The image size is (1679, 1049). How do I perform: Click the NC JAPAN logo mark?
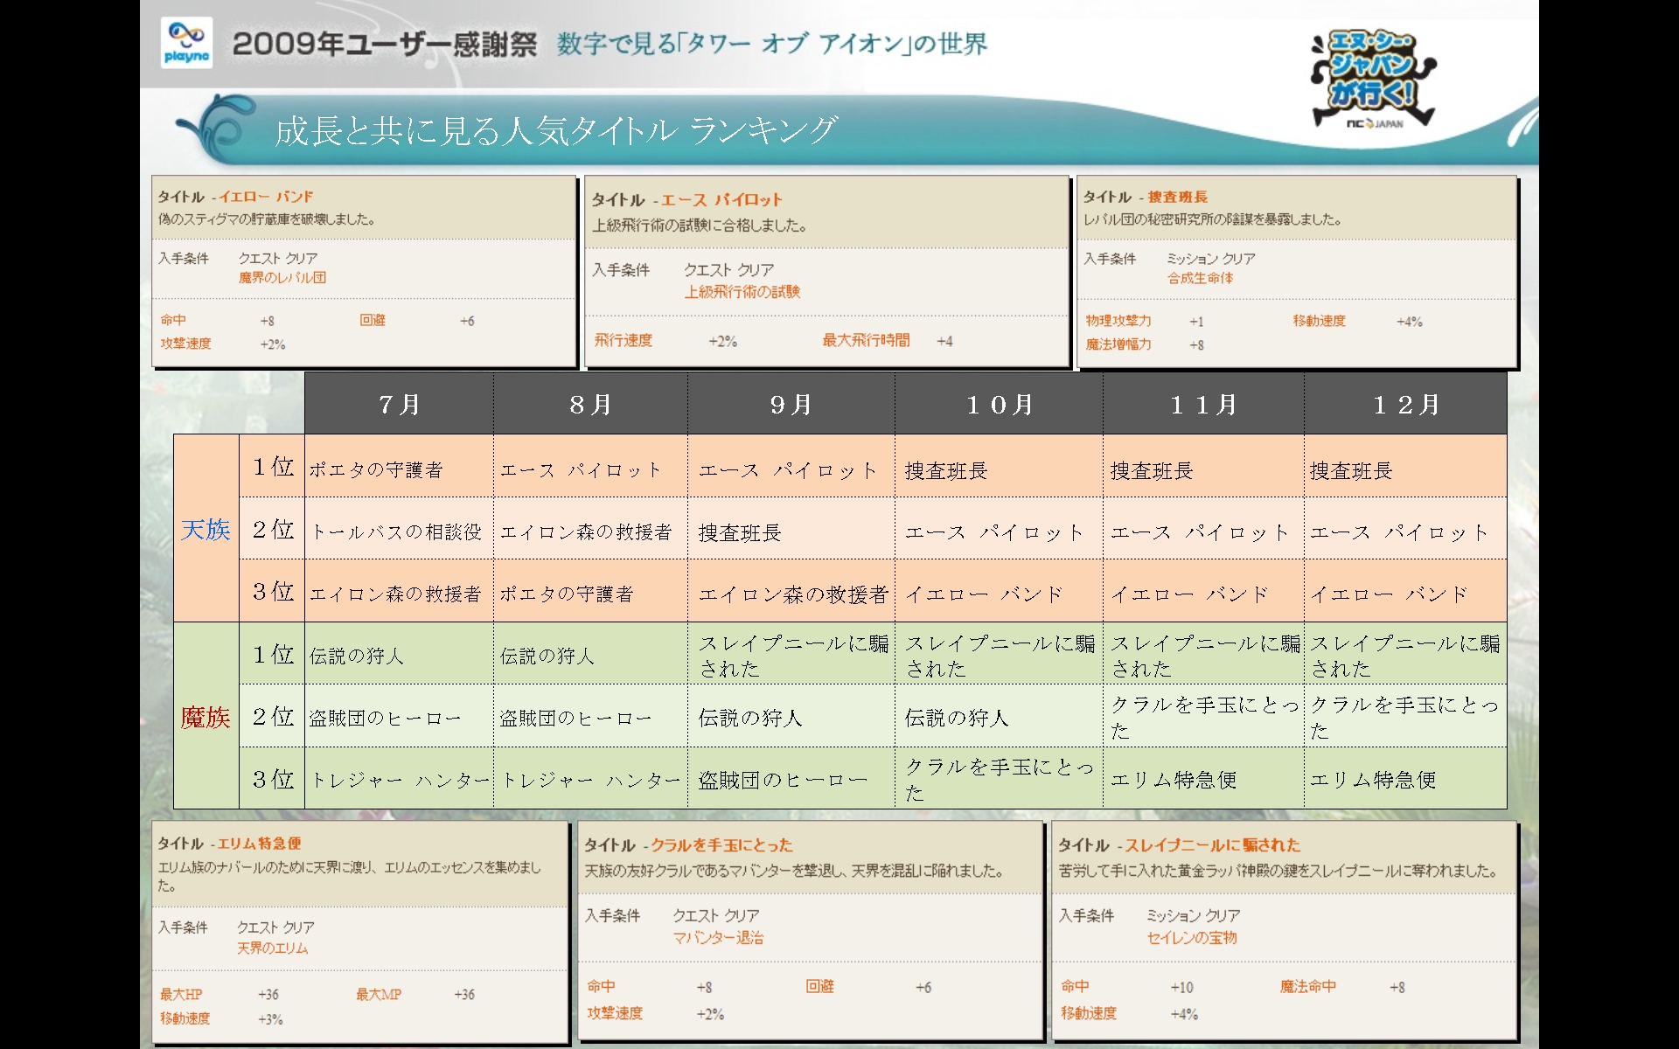pyautogui.click(x=1375, y=124)
